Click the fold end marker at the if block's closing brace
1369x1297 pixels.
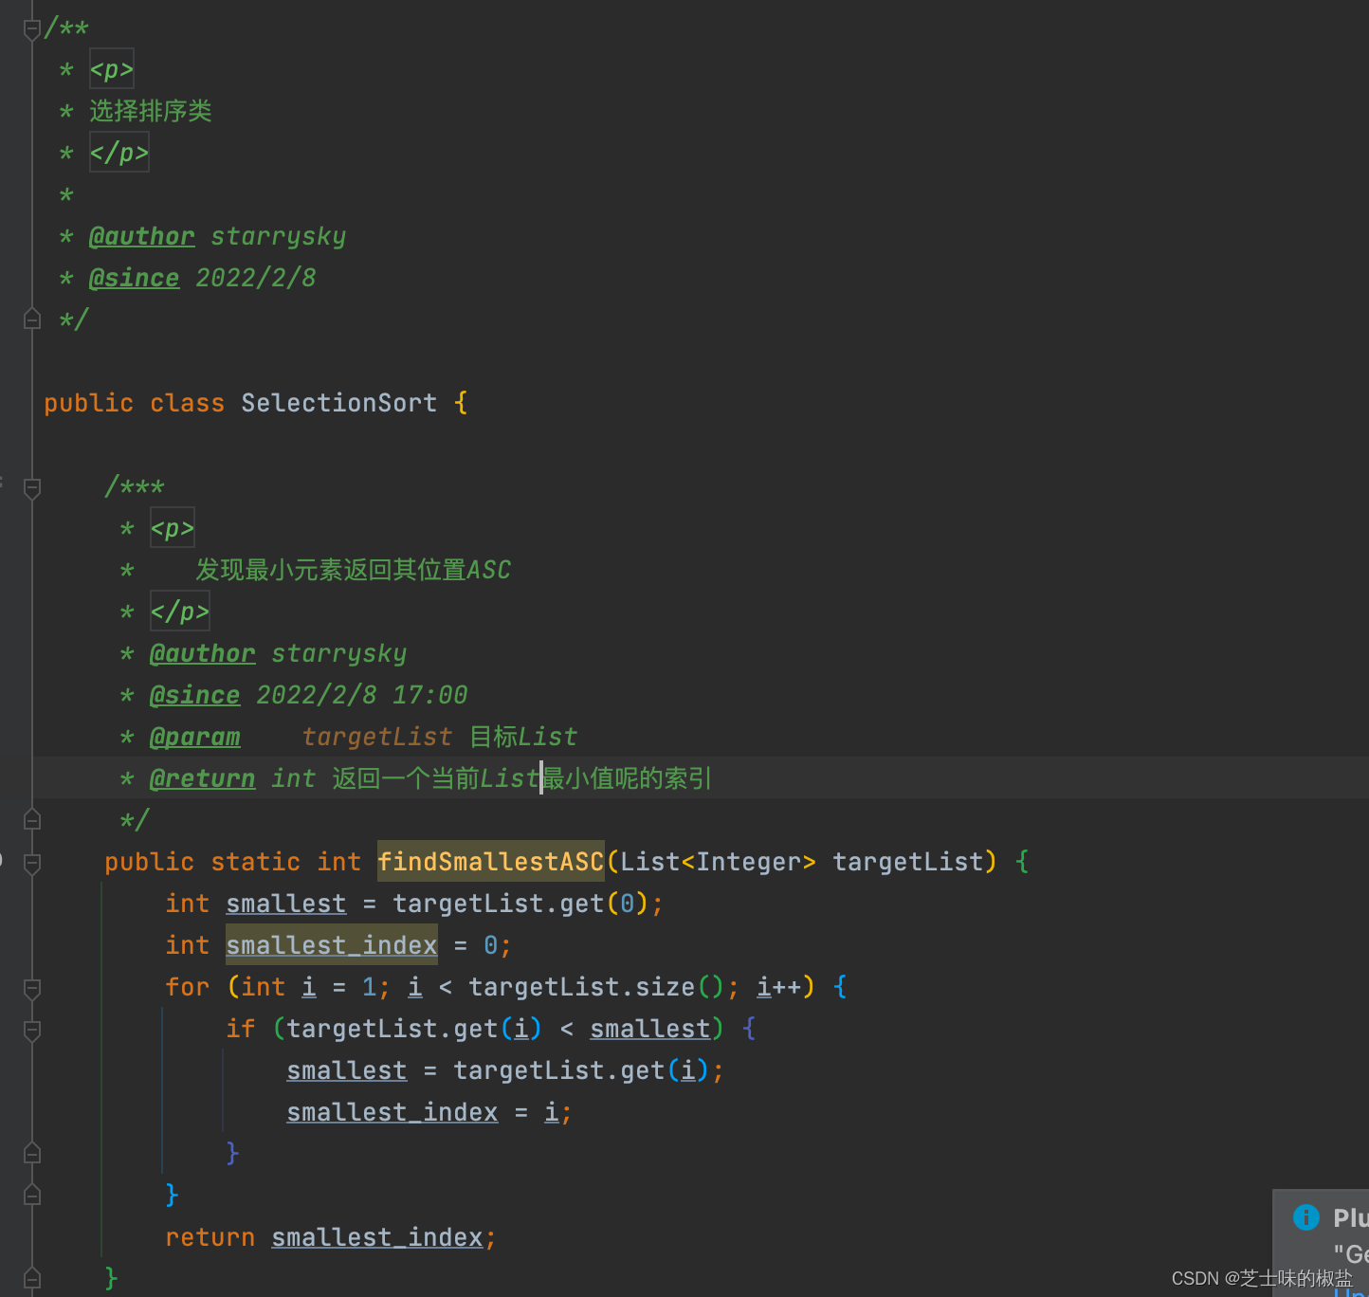click(x=31, y=1153)
